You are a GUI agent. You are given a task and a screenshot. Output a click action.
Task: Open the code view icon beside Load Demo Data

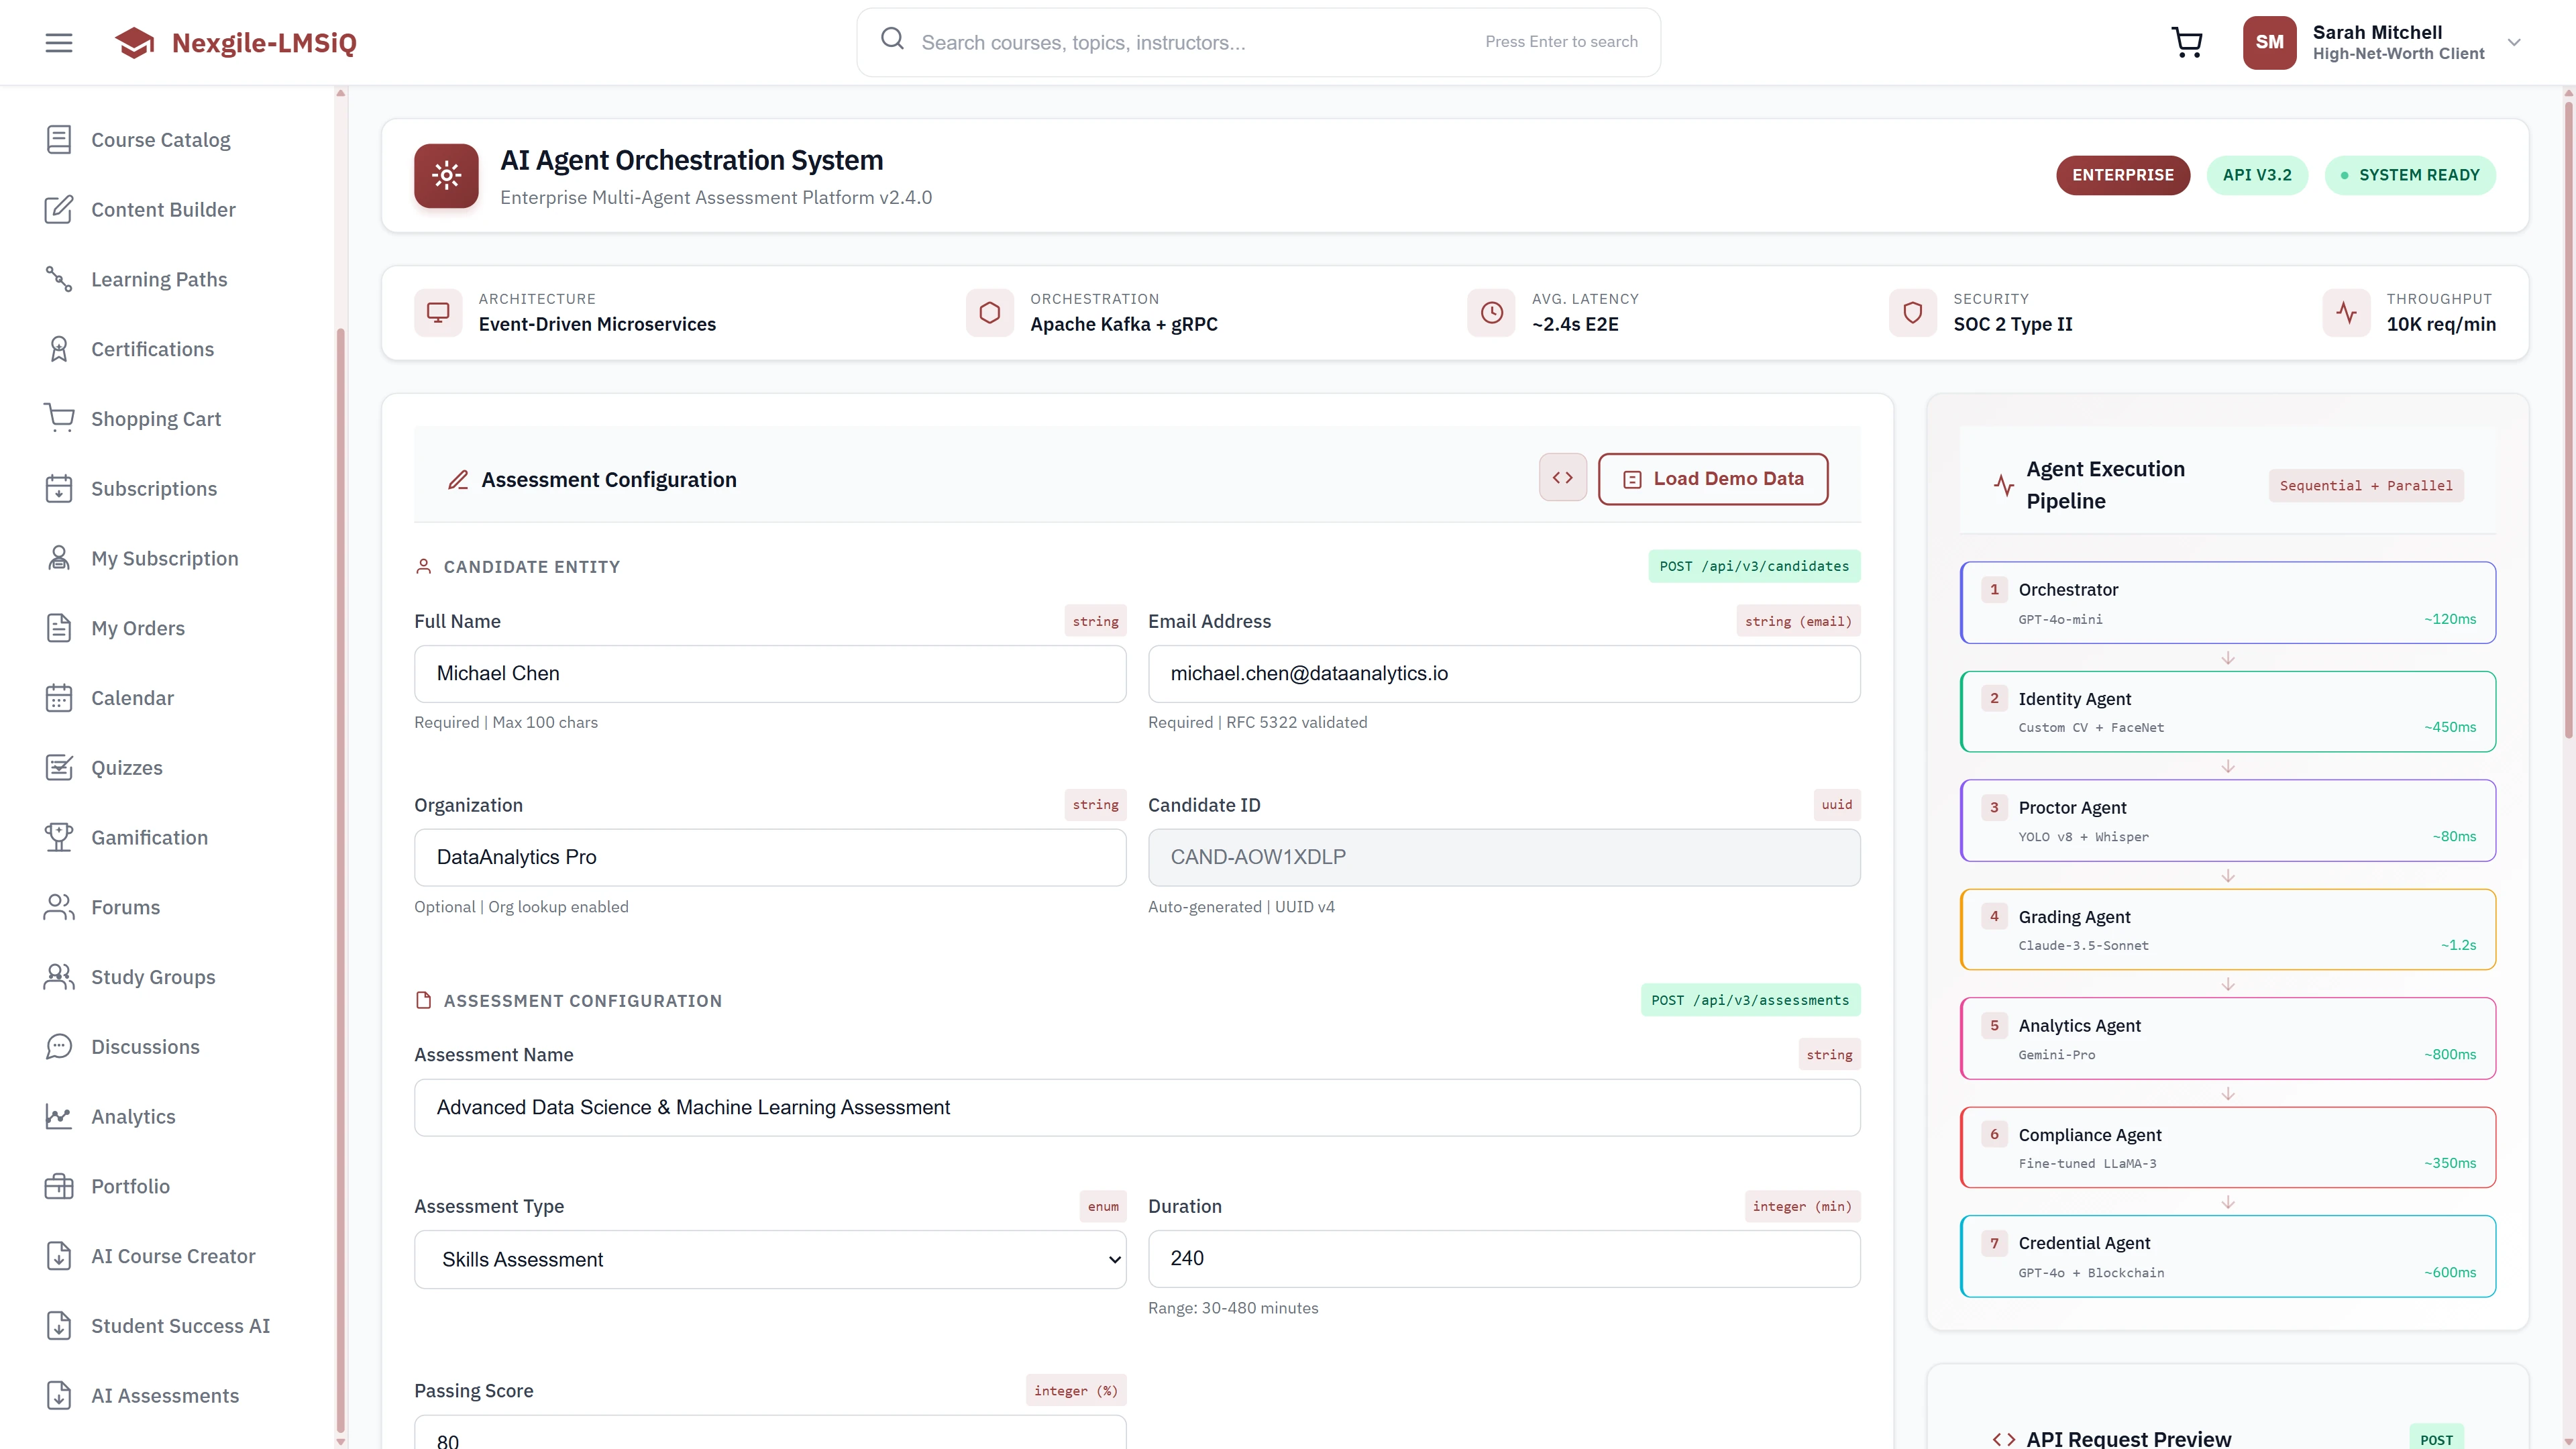point(1562,477)
